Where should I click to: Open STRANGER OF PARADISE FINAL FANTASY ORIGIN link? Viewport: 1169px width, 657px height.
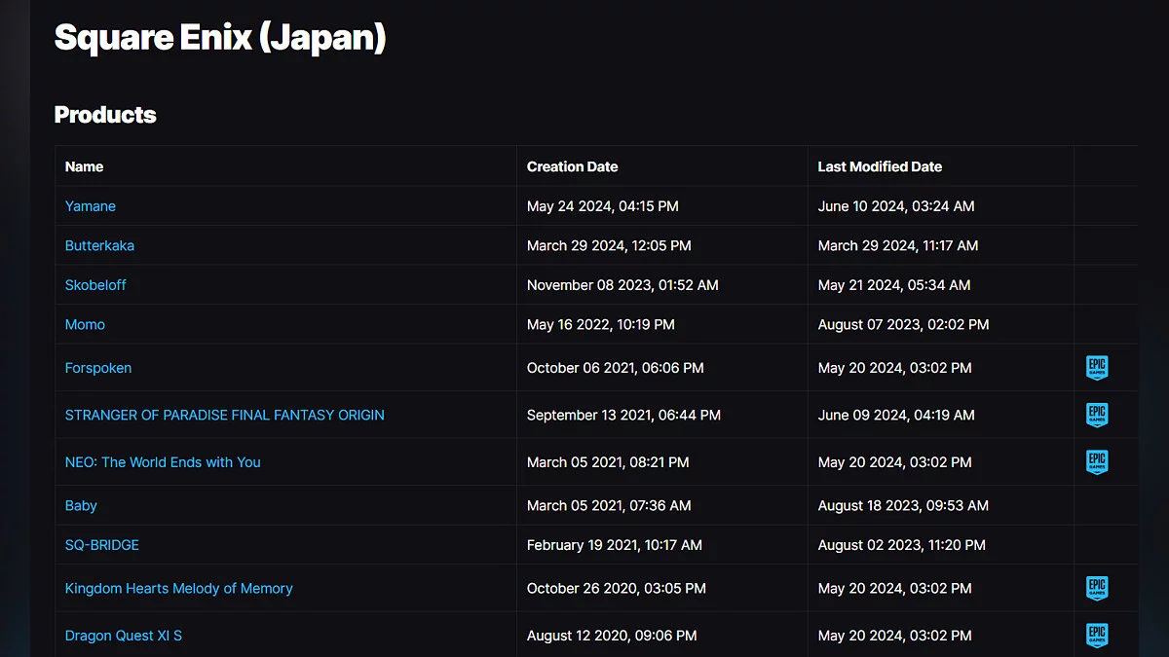(224, 415)
